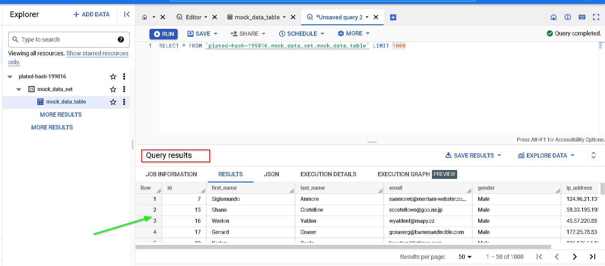Open the JSON tab
The width and height of the screenshot is (605, 266).
(272, 174)
